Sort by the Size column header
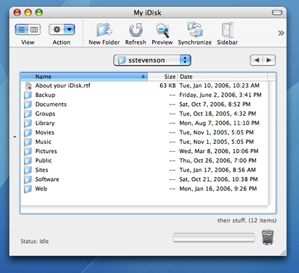 pyautogui.click(x=163, y=77)
